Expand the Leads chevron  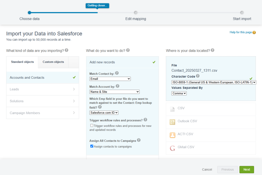point(74,89)
